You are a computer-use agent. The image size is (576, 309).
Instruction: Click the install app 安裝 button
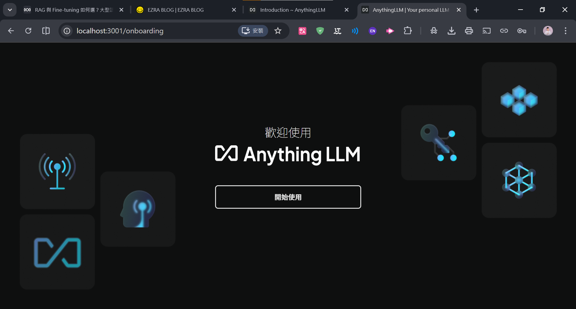coord(253,31)
